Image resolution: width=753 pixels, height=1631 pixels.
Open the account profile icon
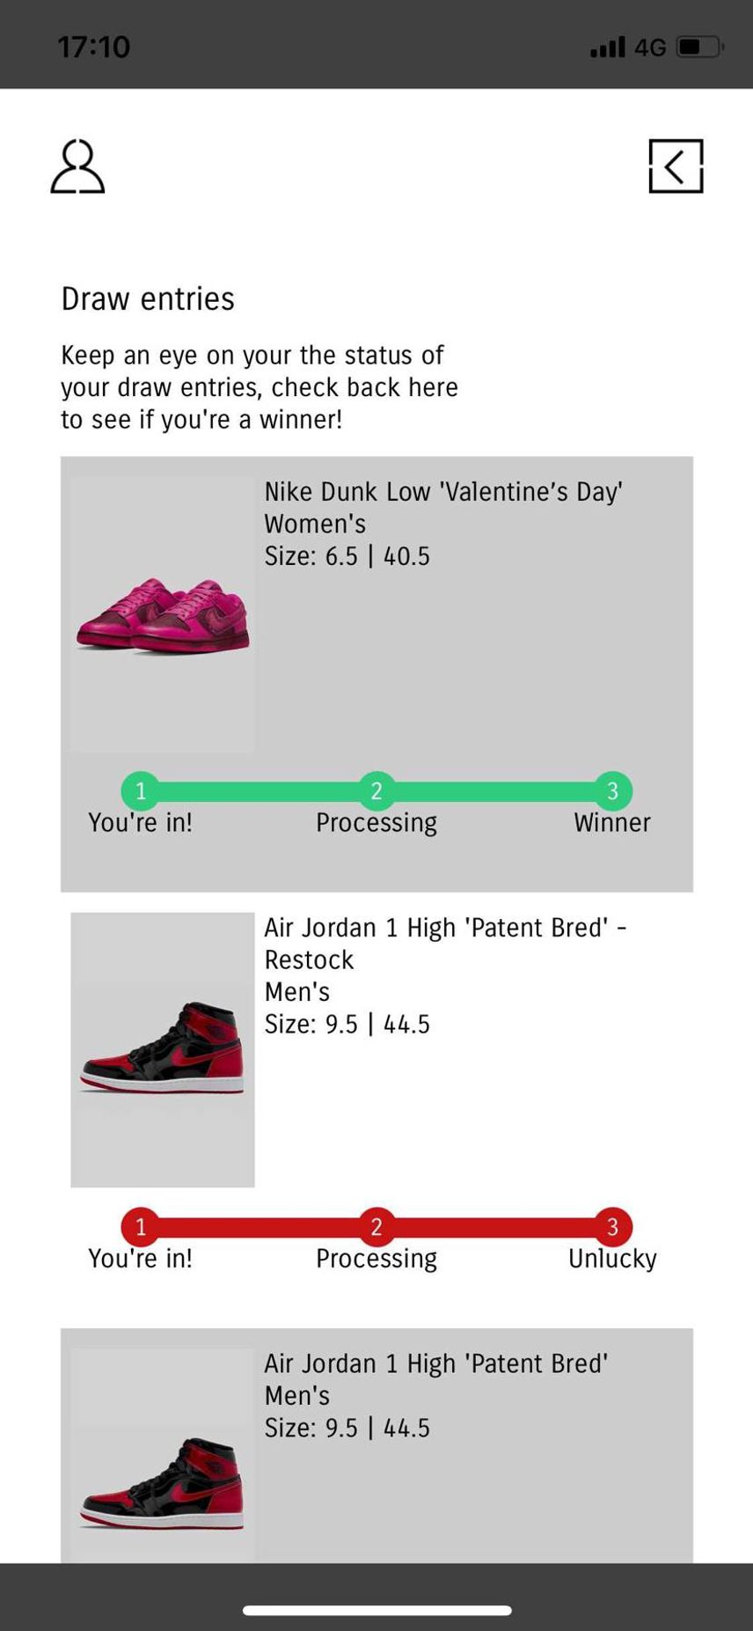coord(77,165)
